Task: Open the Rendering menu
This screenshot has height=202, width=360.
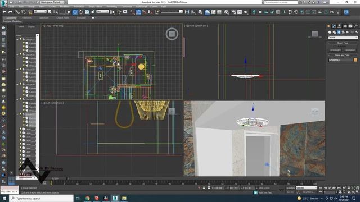Action: pos(111,7)
